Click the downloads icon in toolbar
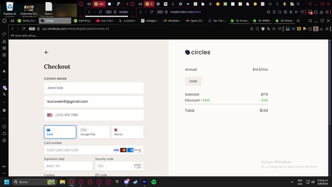The width and height of the screenshot is (332, 187). pyautogui.click(x=322, y=29)
